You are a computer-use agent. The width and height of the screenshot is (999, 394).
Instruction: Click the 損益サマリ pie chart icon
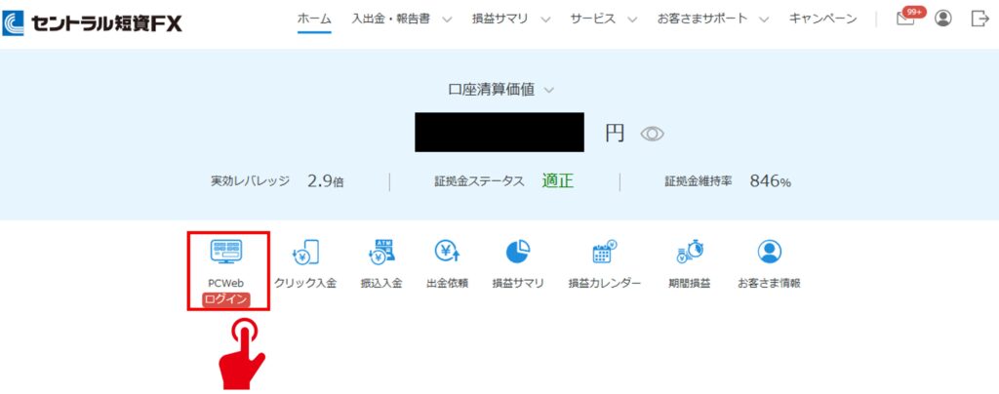click(518, 253)
